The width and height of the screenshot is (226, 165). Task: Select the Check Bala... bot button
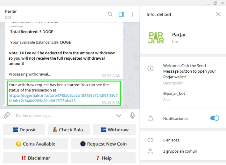point(69,130)
